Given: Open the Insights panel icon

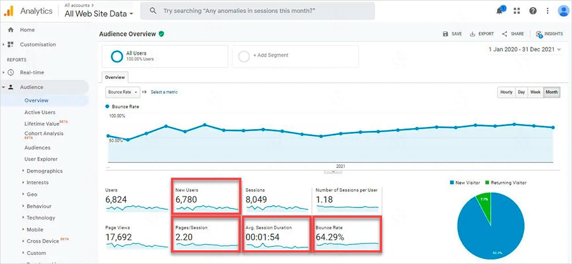Looking at the screenshot, I should 539,34.
